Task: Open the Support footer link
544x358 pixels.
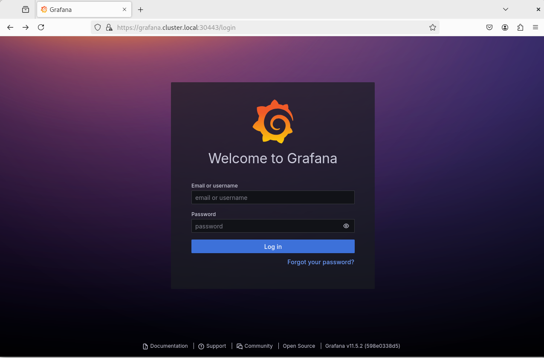Action: click(212, 346)
